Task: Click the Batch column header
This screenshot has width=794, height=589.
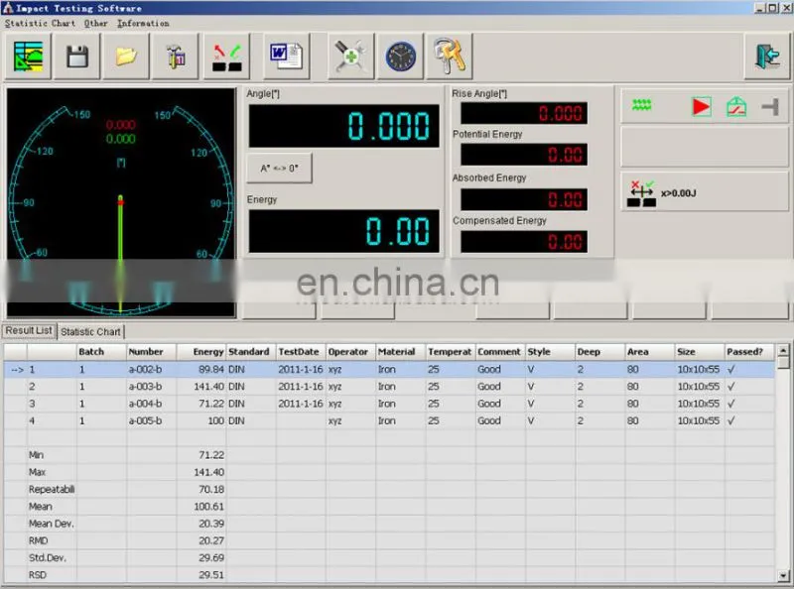Action: [x=101, y=352]
